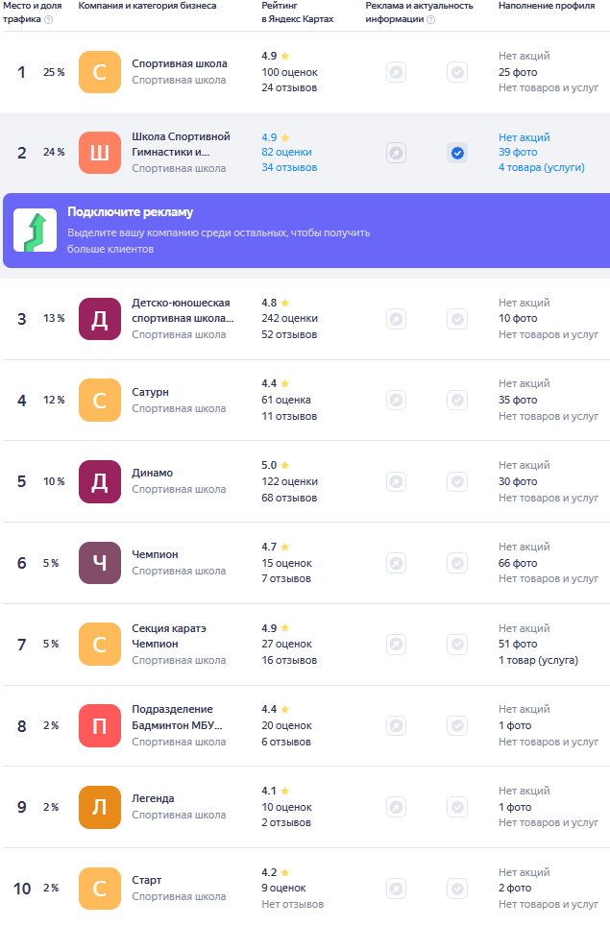610x927 pixels.
Task: Click the orange 'Ш' avatar of Школа Спортивной Гимнастики
Action: [x=100, y=153]
